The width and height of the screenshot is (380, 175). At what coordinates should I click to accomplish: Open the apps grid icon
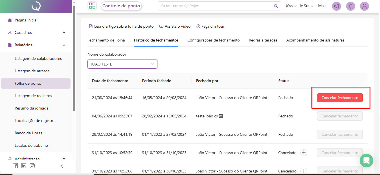pos(92,6)
